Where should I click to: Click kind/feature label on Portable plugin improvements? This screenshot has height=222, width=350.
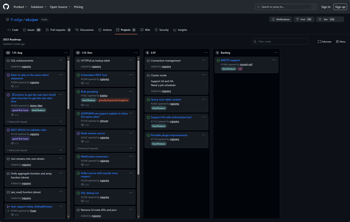tap(159, 144)
